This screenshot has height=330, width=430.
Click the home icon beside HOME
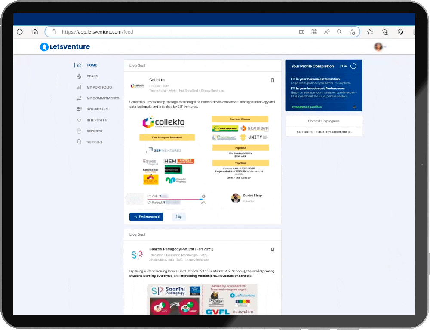point(79,65)
